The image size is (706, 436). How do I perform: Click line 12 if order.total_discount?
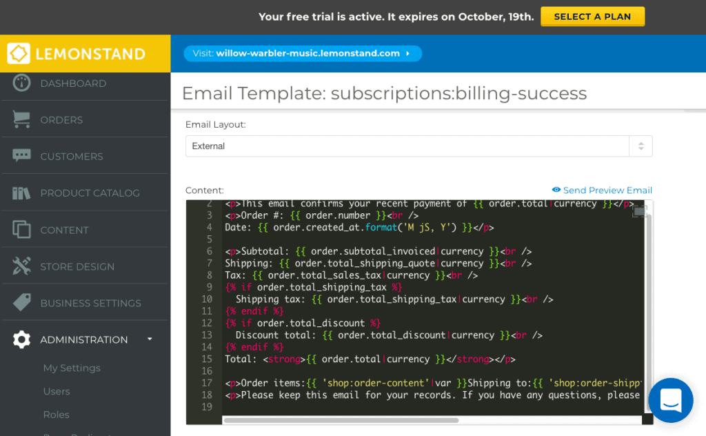tap(303, 323)
